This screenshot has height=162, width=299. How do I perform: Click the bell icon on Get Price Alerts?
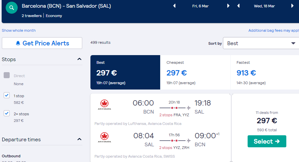tap(18, 43)
